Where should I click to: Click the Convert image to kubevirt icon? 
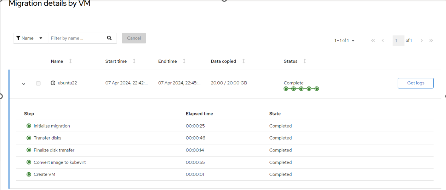(x=29, y=162)
